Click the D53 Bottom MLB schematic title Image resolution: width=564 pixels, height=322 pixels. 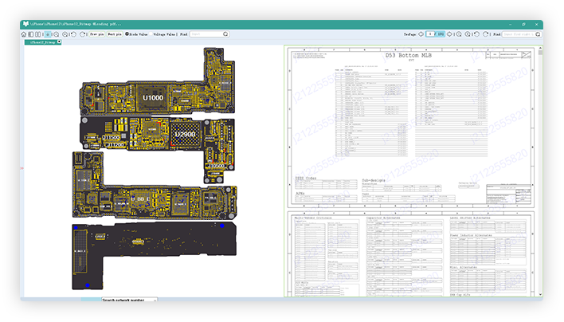[408, 55]
